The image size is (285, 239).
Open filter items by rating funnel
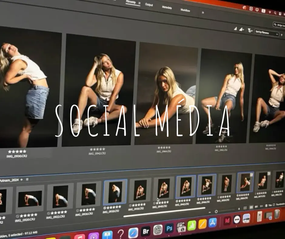pyautogui.click(x=250, y=31)
